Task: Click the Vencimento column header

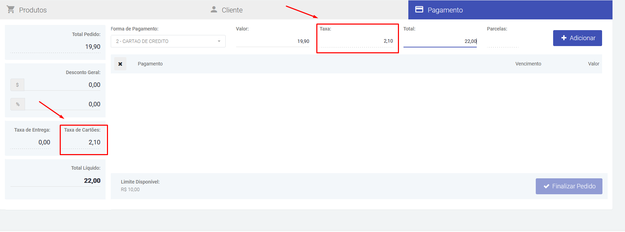Action: tap(528, 64)
